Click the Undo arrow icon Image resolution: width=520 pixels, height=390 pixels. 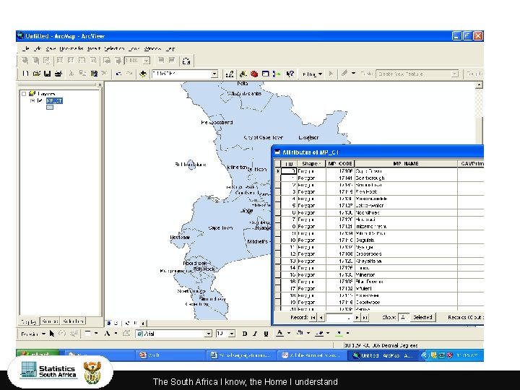118,74
